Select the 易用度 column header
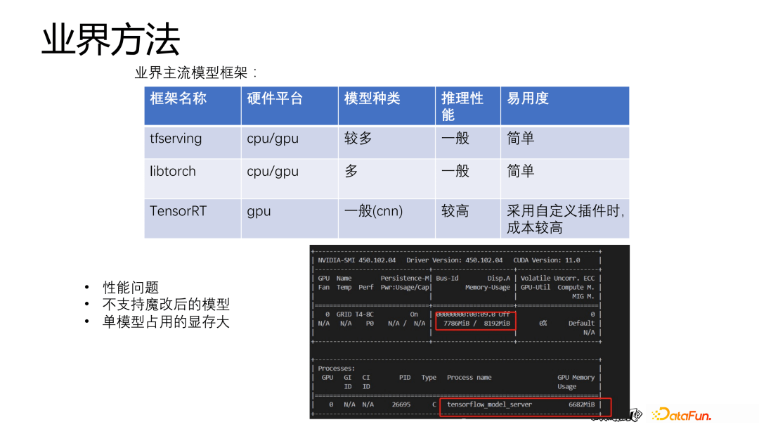This screenshot has height=427, width=759. pyautogui.click(x=565, y=106)
